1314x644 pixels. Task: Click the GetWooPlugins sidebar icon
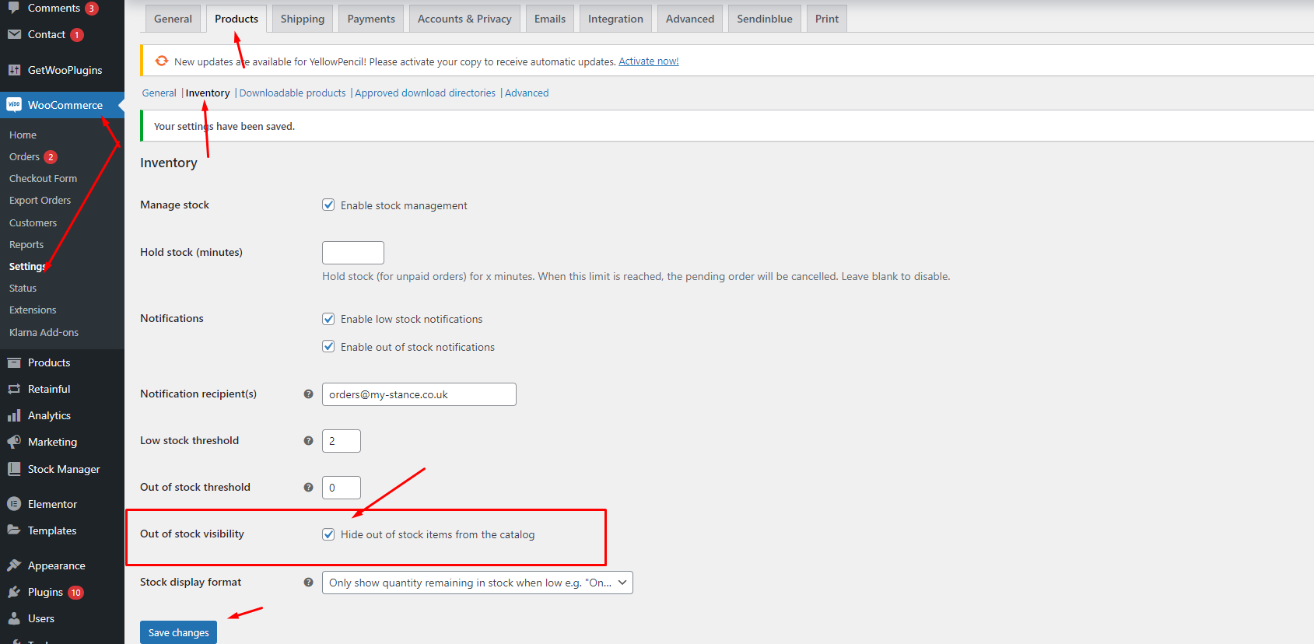(x=14, y=70)
